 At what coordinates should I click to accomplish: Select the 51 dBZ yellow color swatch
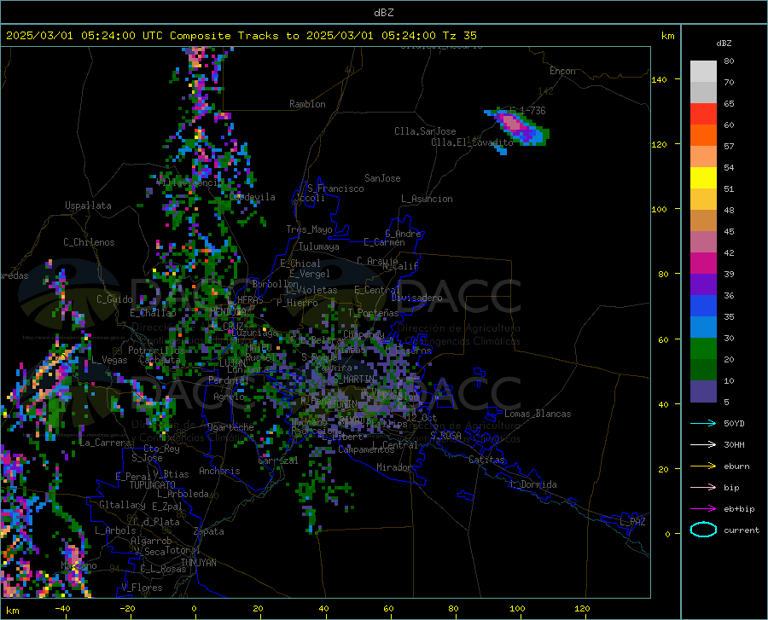pos(703,178)
